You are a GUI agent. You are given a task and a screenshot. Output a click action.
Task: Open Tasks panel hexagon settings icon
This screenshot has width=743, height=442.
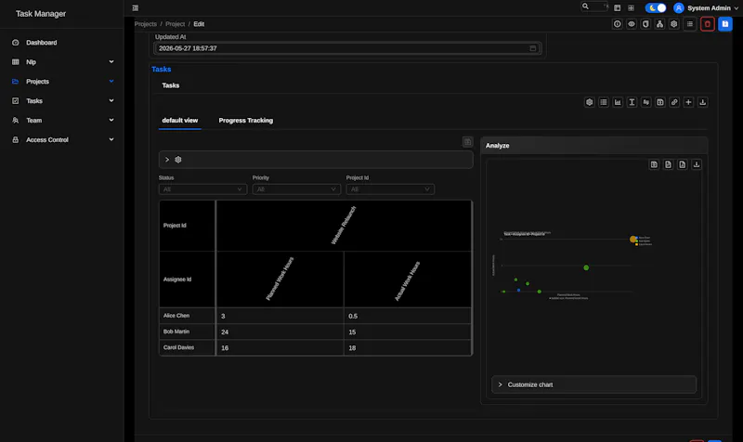tap(589, 102)
